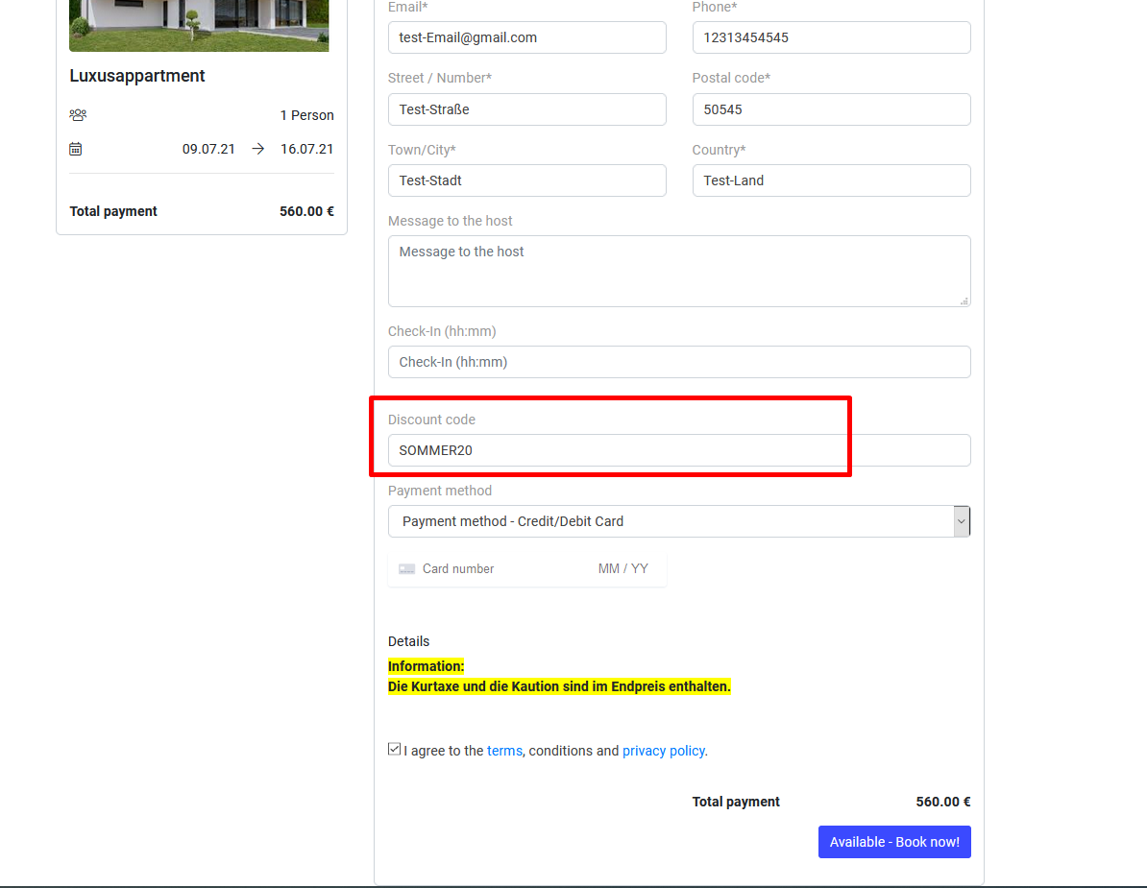Click the sidebar Total payment label
Image resolution: width=1147 pixels, height=888 pixels.
click(x=113, y=211)
